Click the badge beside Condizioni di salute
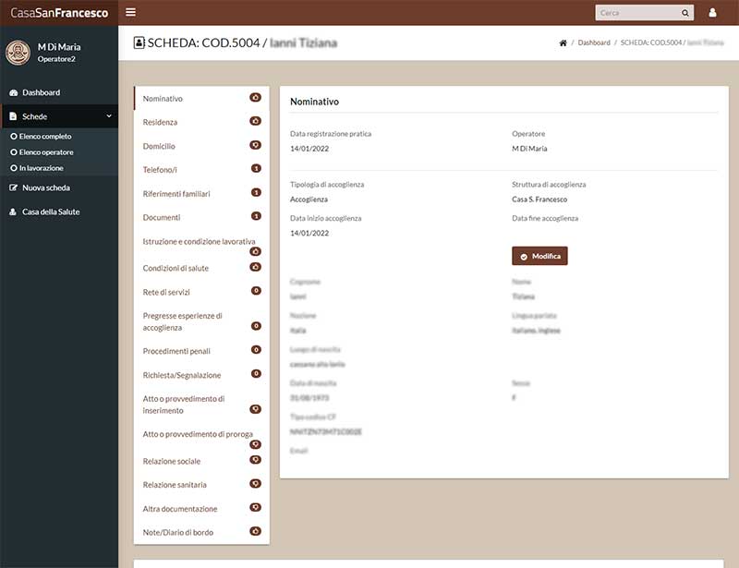Screen dimensions: 739x568 pos(256,267)
